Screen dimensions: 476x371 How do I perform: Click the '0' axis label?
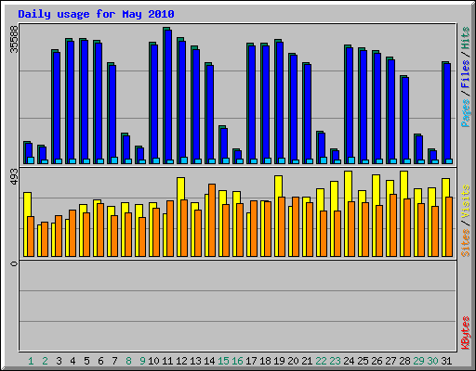click(14, 263)
